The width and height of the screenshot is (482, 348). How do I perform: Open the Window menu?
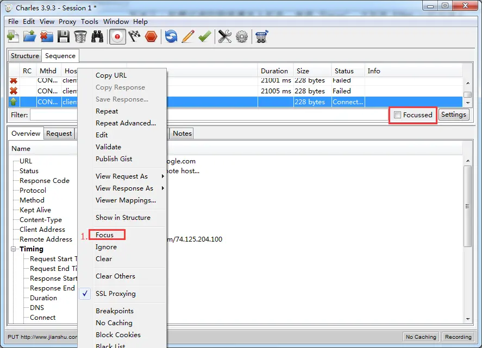coord(116,22)
